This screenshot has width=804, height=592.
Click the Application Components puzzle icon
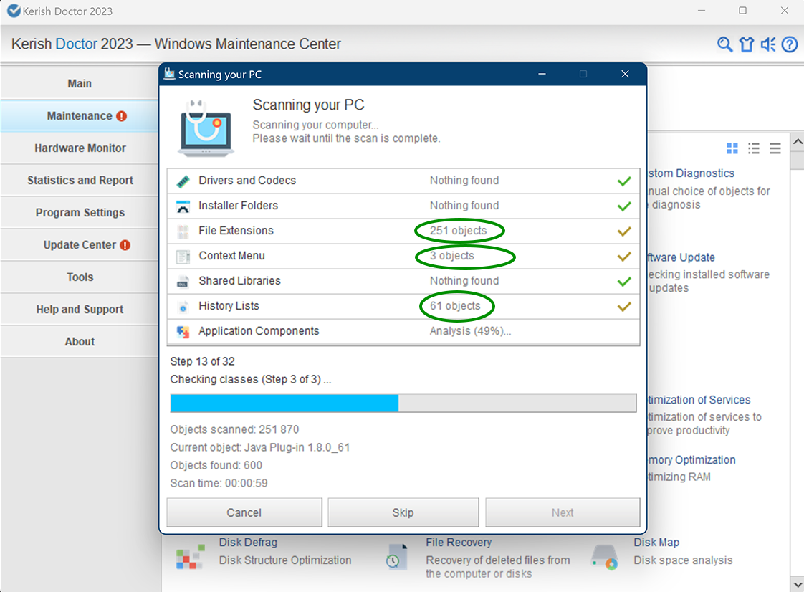tap(183, 332)
